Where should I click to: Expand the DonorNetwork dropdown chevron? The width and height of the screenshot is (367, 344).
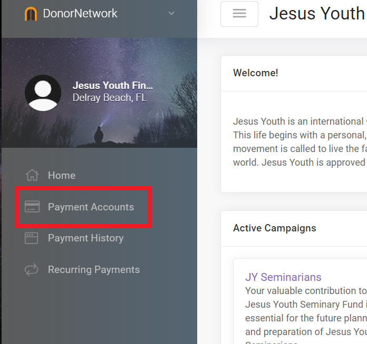click(x=171, y=13)
